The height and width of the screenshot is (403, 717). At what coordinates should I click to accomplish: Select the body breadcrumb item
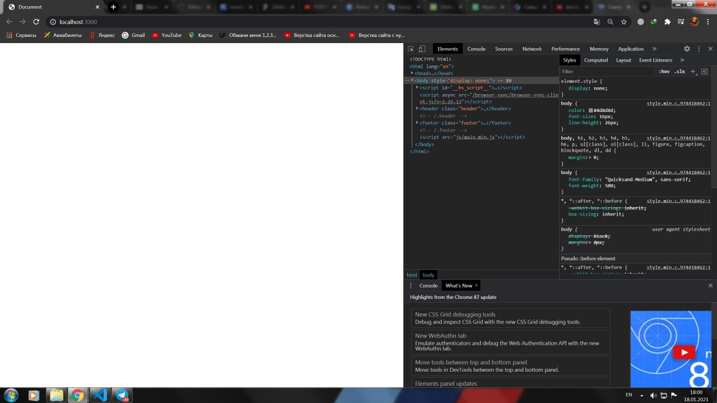point(429,275)
